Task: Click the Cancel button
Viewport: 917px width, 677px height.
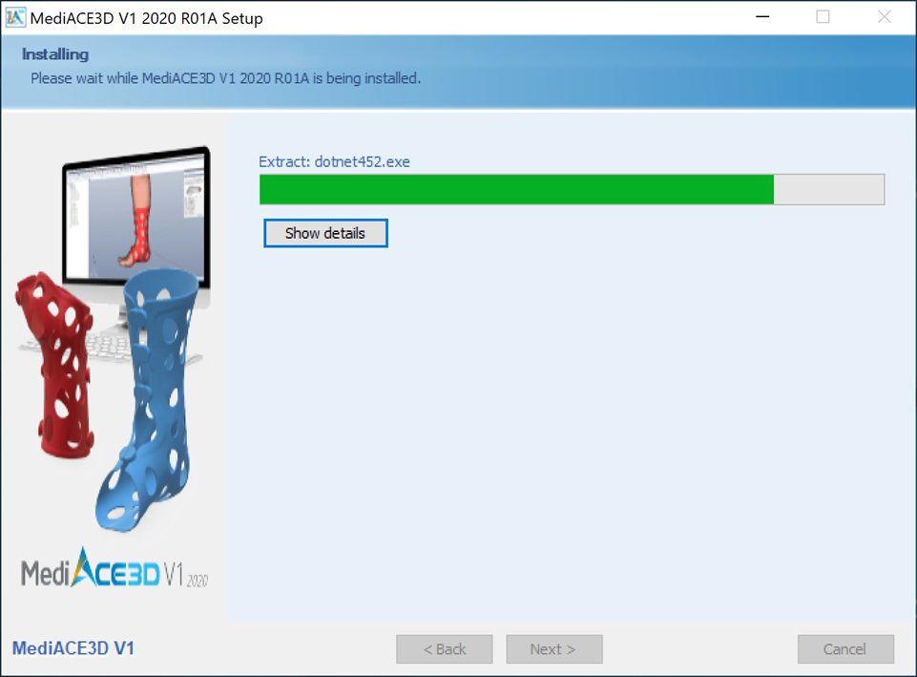Action: click(x=845, y=649)
